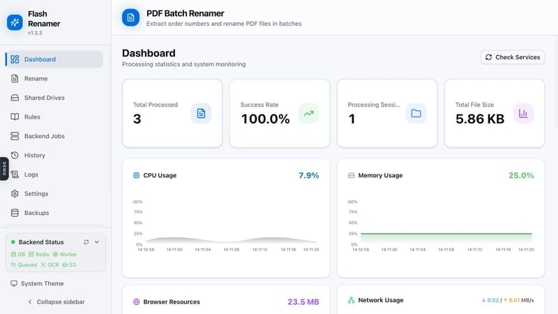Click the Processing Sessions folder icon
Image resolution: width=558 pixels, height=314 pixels.
tap(416, 113)
